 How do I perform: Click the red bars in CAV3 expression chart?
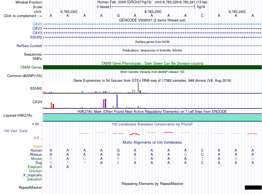pos(52,105)
